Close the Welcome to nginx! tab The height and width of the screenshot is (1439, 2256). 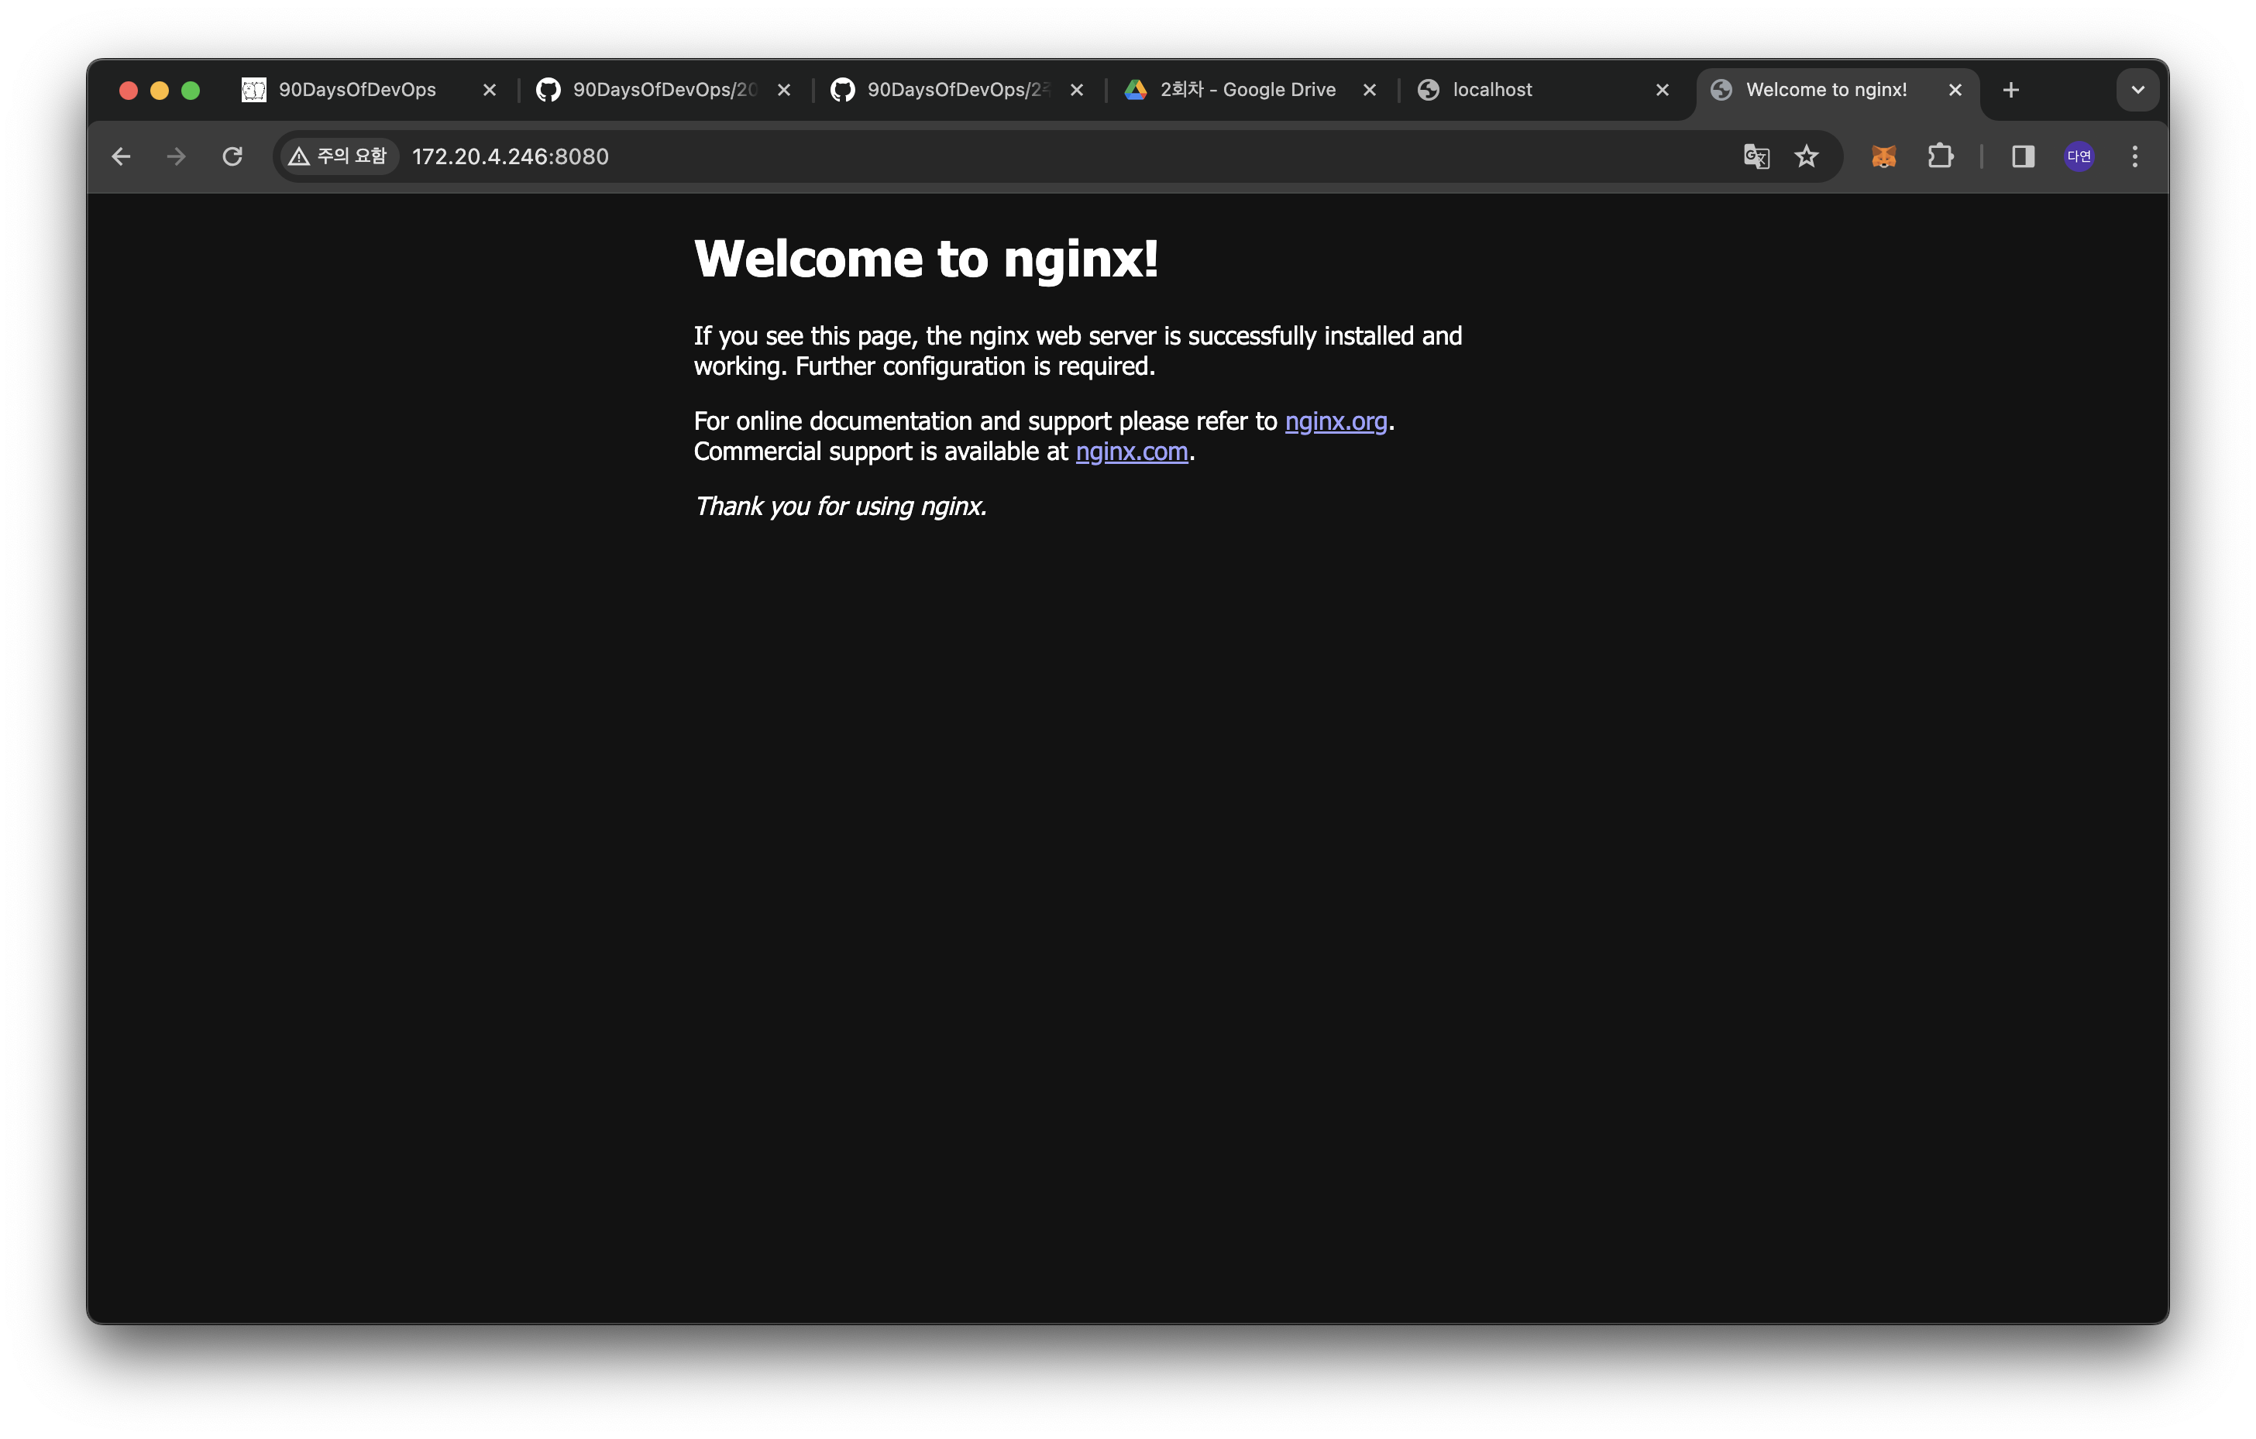tap(1955, 90)
